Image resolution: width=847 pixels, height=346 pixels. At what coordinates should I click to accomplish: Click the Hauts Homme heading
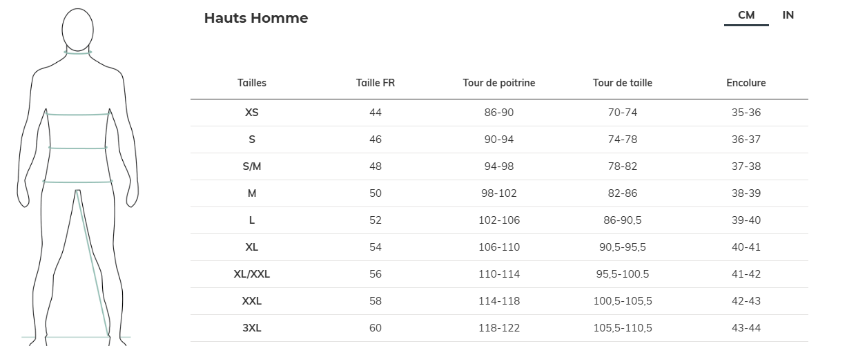(256, 19)
